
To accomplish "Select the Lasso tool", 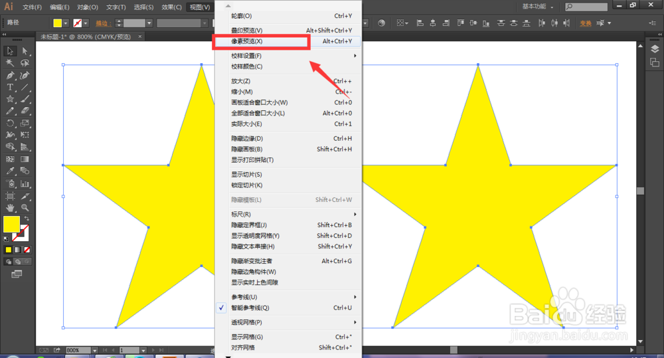I will coord(25,63).
